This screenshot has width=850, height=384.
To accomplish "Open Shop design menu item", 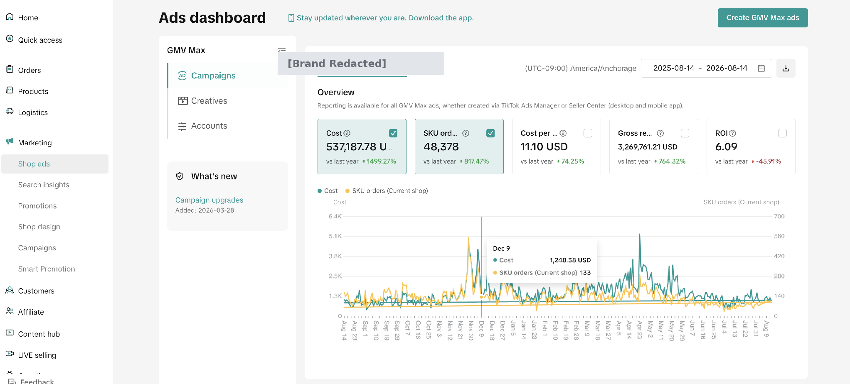I will pos(39,227).
